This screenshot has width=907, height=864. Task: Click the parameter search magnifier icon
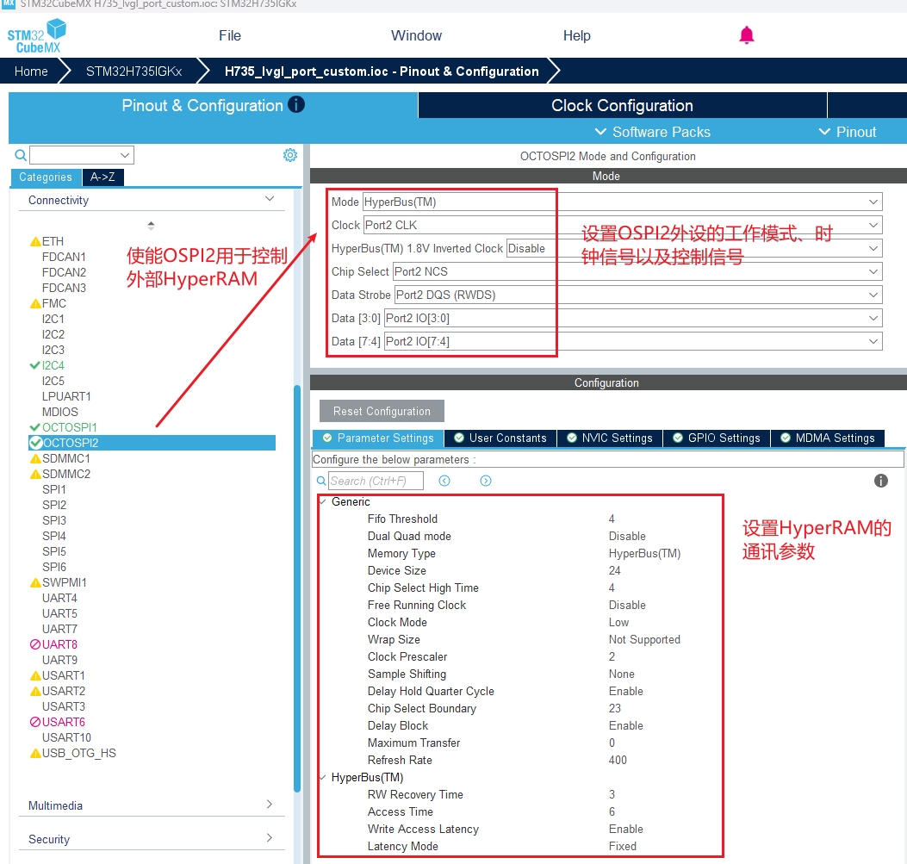click(x=321, y=481)
